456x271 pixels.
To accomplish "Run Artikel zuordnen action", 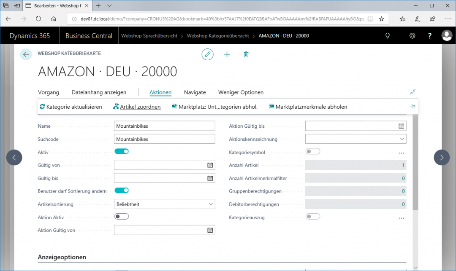I will (x=137, y=107).
